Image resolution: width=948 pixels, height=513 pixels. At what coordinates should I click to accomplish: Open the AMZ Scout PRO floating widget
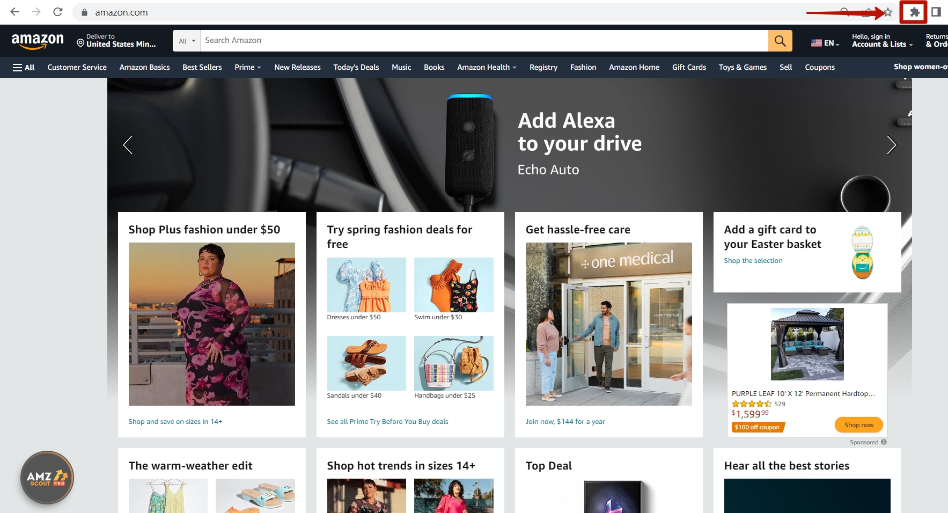47,478
